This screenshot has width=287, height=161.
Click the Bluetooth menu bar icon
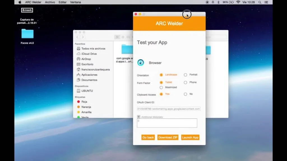218,2
